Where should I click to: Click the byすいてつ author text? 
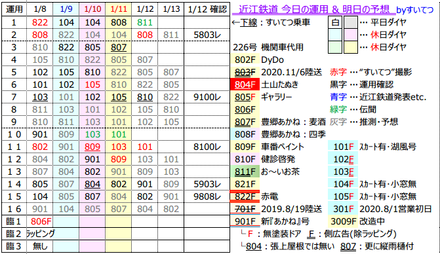coord(414,10)
